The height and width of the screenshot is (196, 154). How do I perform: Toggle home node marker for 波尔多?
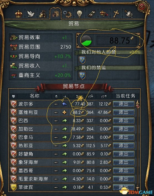[x=56, y=104]
